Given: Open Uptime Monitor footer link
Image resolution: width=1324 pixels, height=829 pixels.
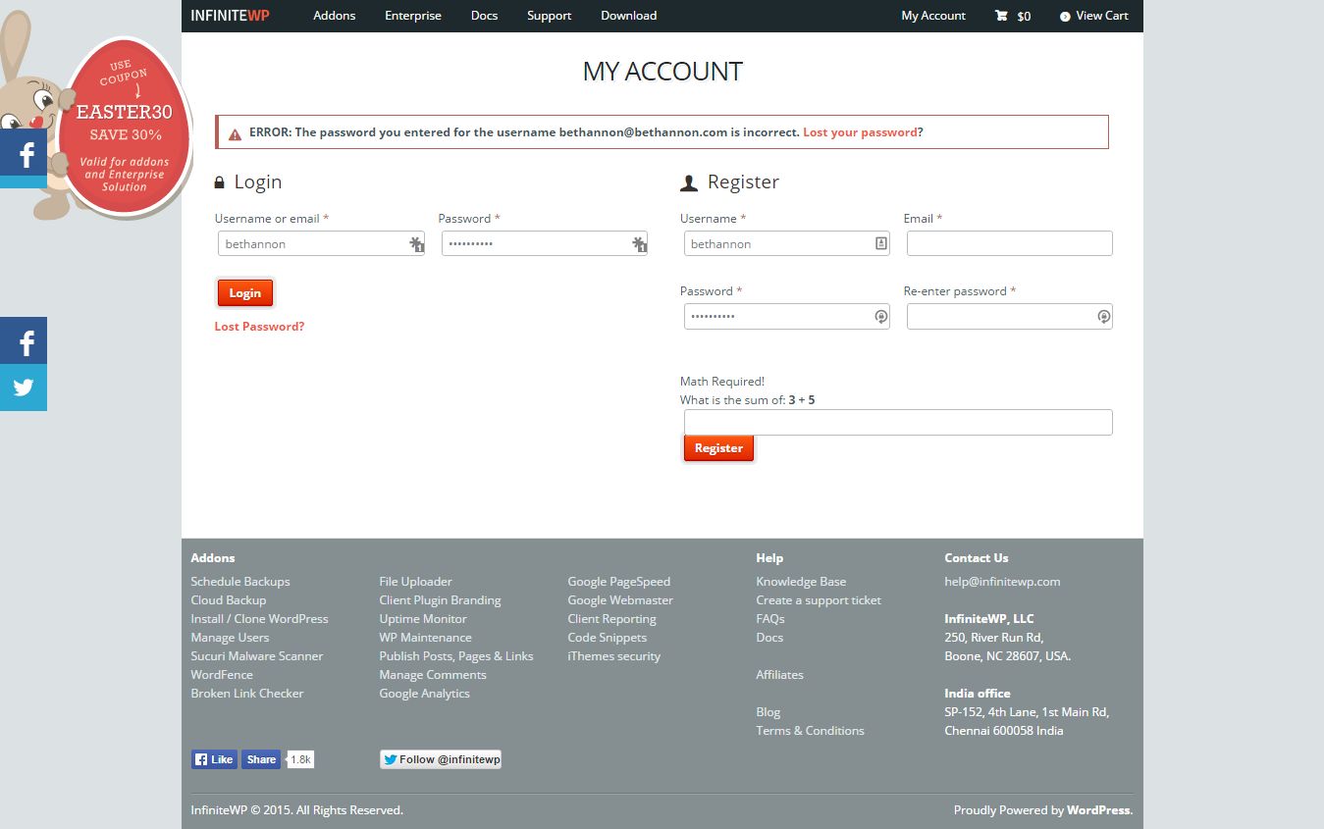Looking at the screenshot, I should tap(423, 619).
